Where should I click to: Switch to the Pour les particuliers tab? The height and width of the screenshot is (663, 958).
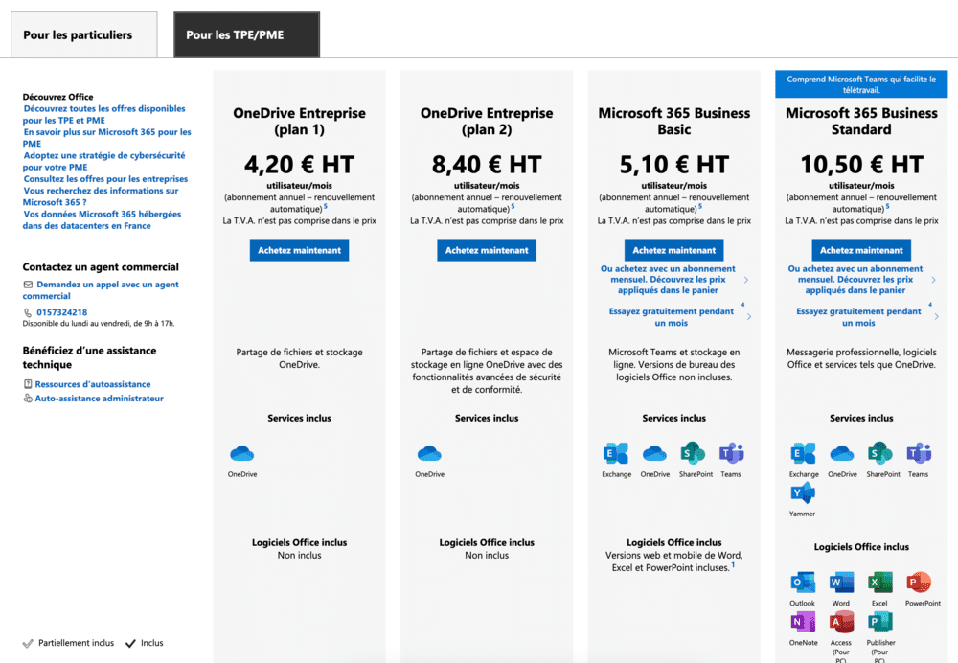(83, 34)
